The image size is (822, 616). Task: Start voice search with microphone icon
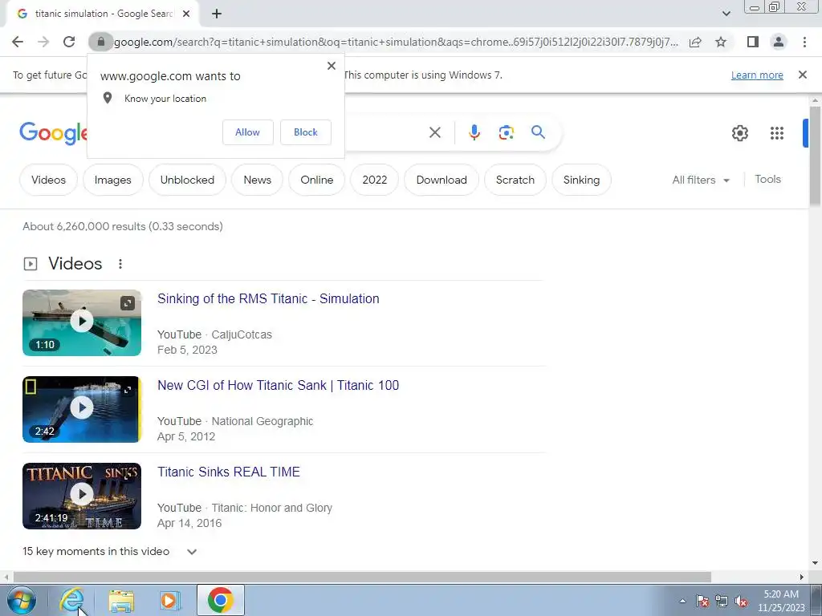[x=474, y=132]
